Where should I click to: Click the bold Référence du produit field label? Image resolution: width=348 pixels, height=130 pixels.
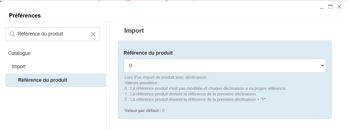148,53
